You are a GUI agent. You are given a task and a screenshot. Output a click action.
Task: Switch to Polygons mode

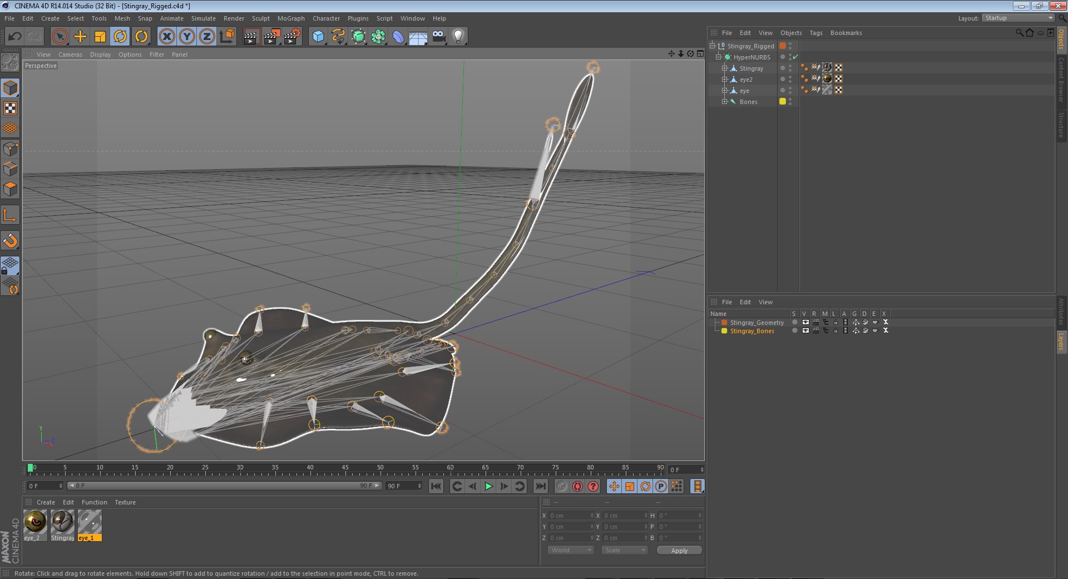[10, 189]
